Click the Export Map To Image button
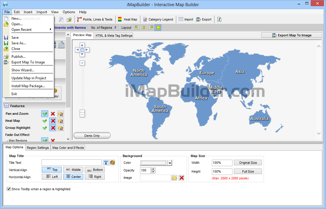Screen dimensions: 326x209 coord(292,35)
